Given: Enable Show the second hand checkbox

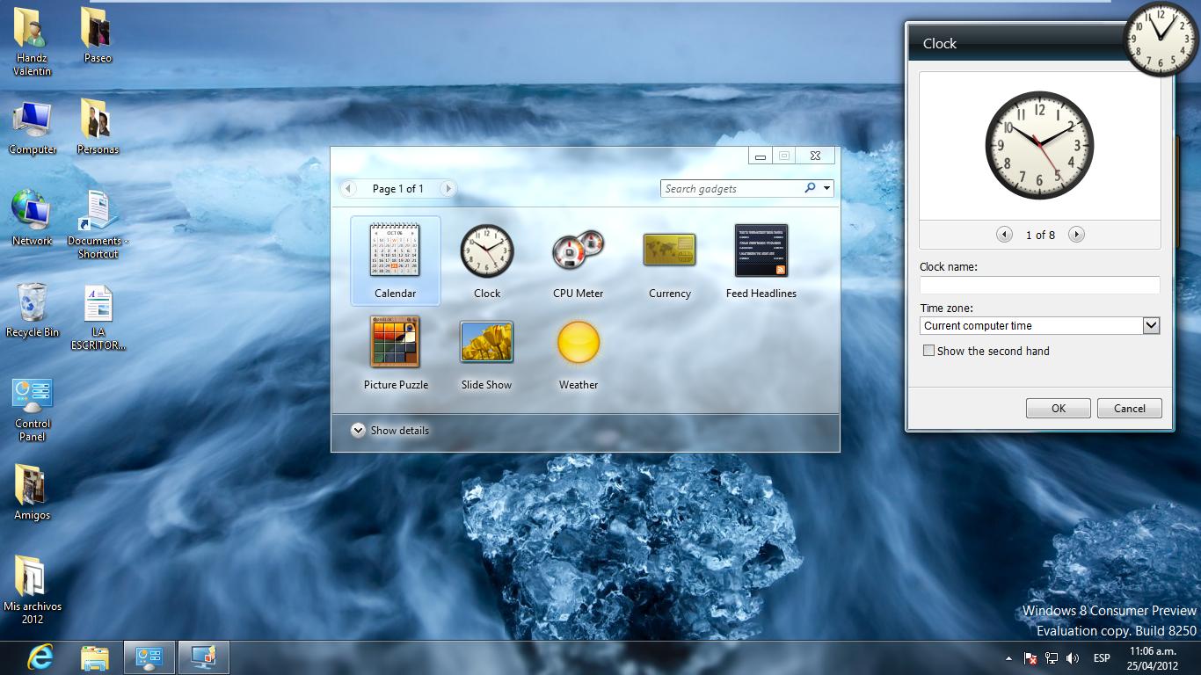Looking at the screenshot, I should [928, 351].
